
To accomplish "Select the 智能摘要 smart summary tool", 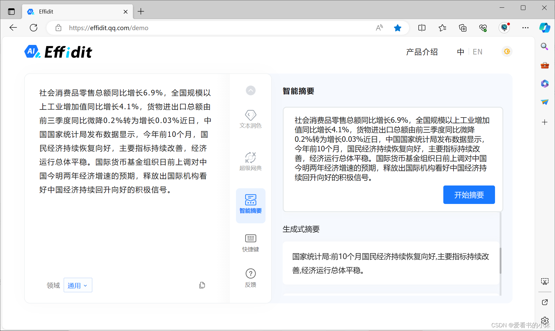I will pos(250,205).
